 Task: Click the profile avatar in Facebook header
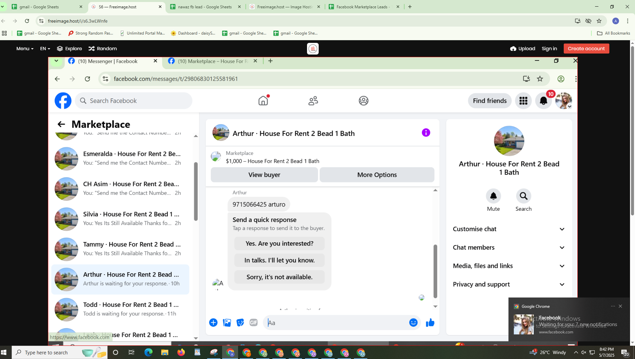click(563, 101)
